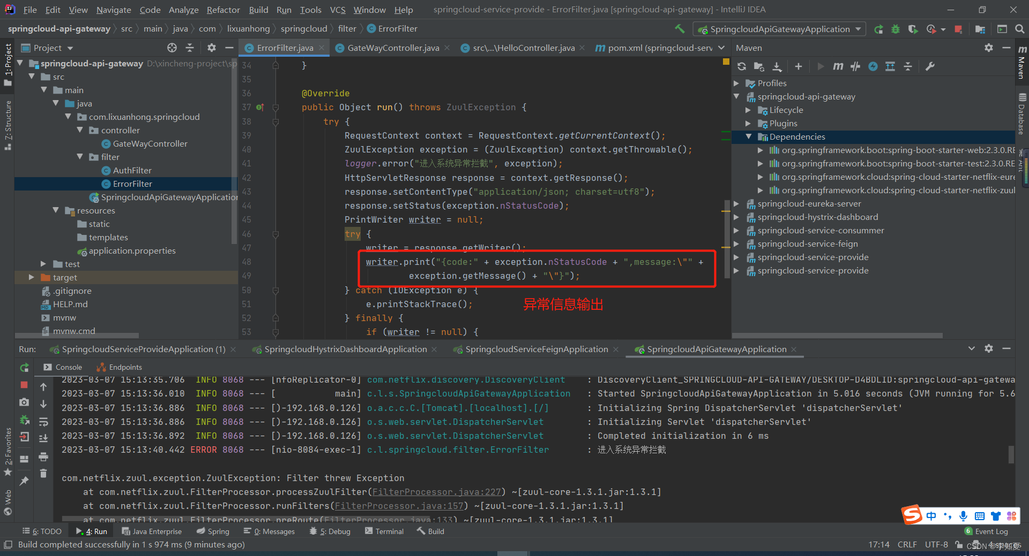Image resolution: width=1029 pixels, height=556 pixels.
Task: Open run configuration dropdown SpringcloudApiGatewayApplication
Action: click(779, 29)
